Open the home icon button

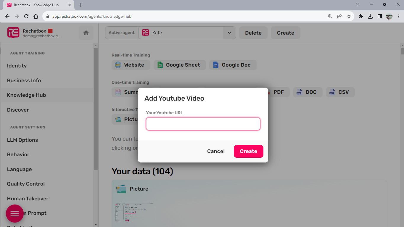pyautogui.click(x=86, y=33)
